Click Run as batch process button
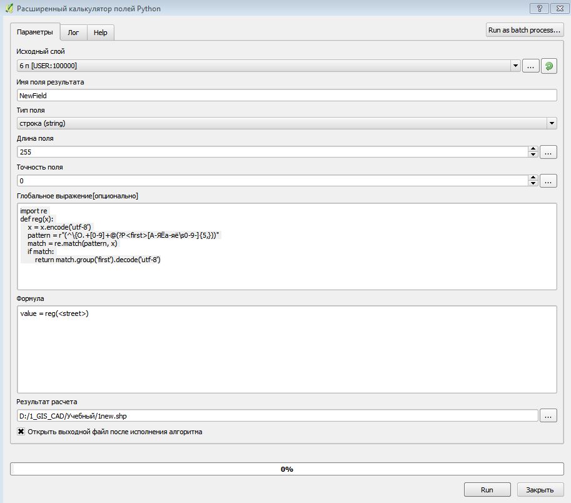Image resolution: width=571 pixels, height=503 pixels. 524,30
